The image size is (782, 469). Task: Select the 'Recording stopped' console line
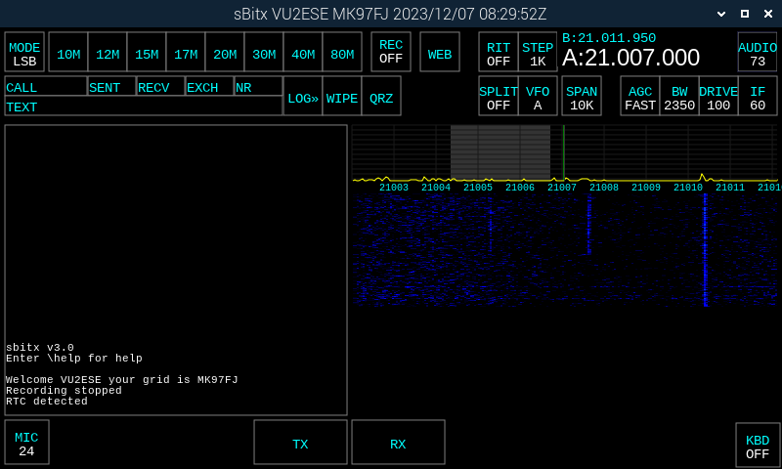point(64,390)
